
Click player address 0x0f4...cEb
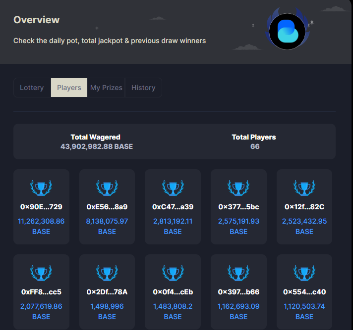tap(173, 292)
